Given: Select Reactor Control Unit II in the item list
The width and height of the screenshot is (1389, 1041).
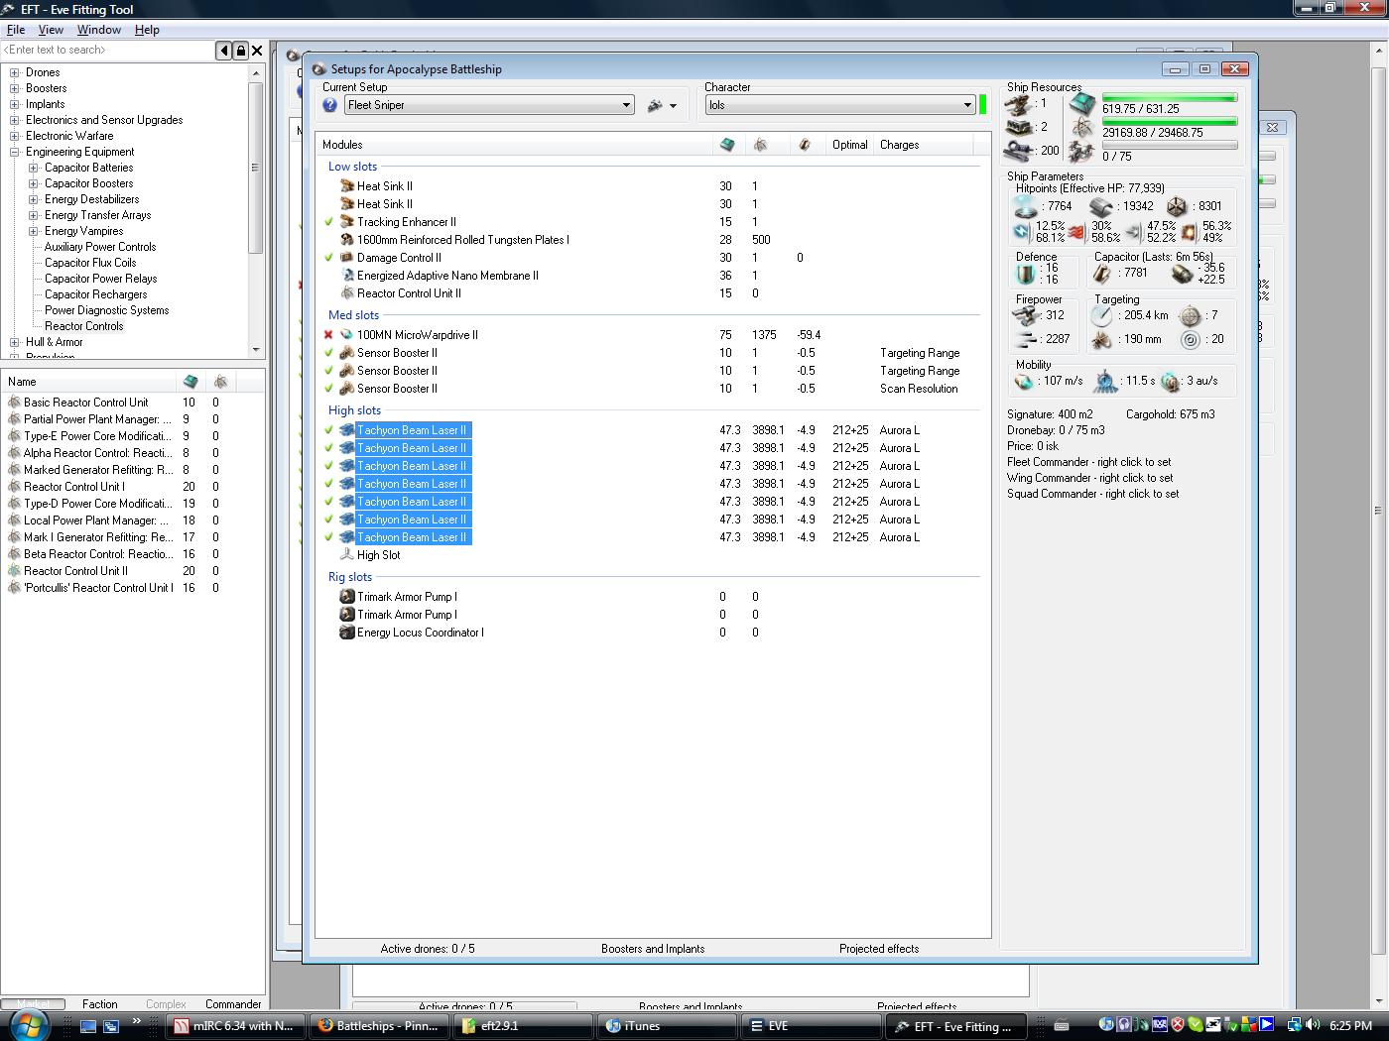Looking at the screenshot, I should pos(75,571).
